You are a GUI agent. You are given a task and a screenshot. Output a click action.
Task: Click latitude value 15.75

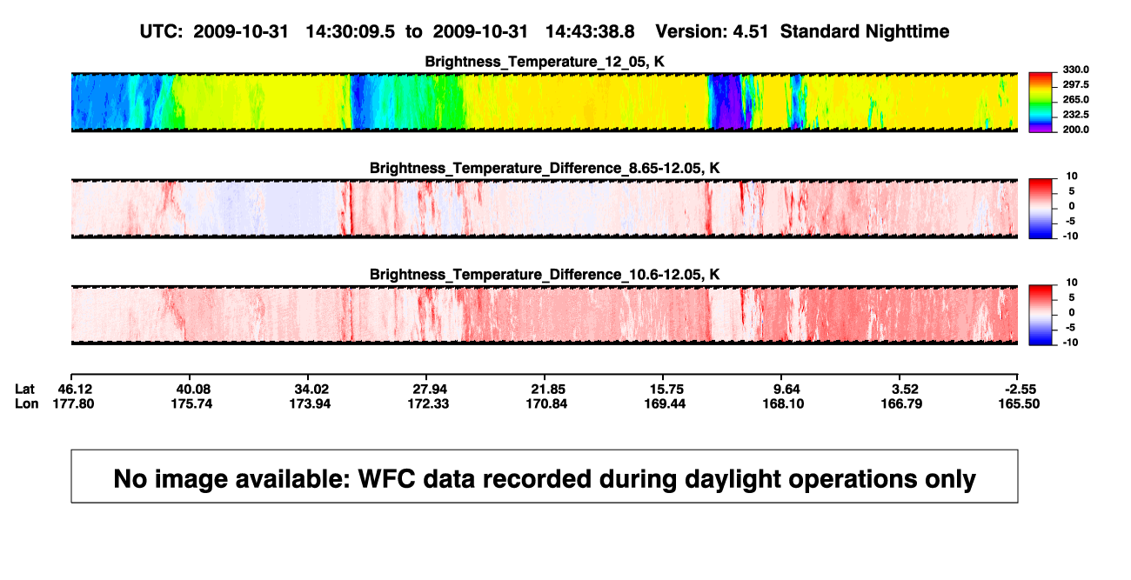pyautogui.click(x=668, y=389)
